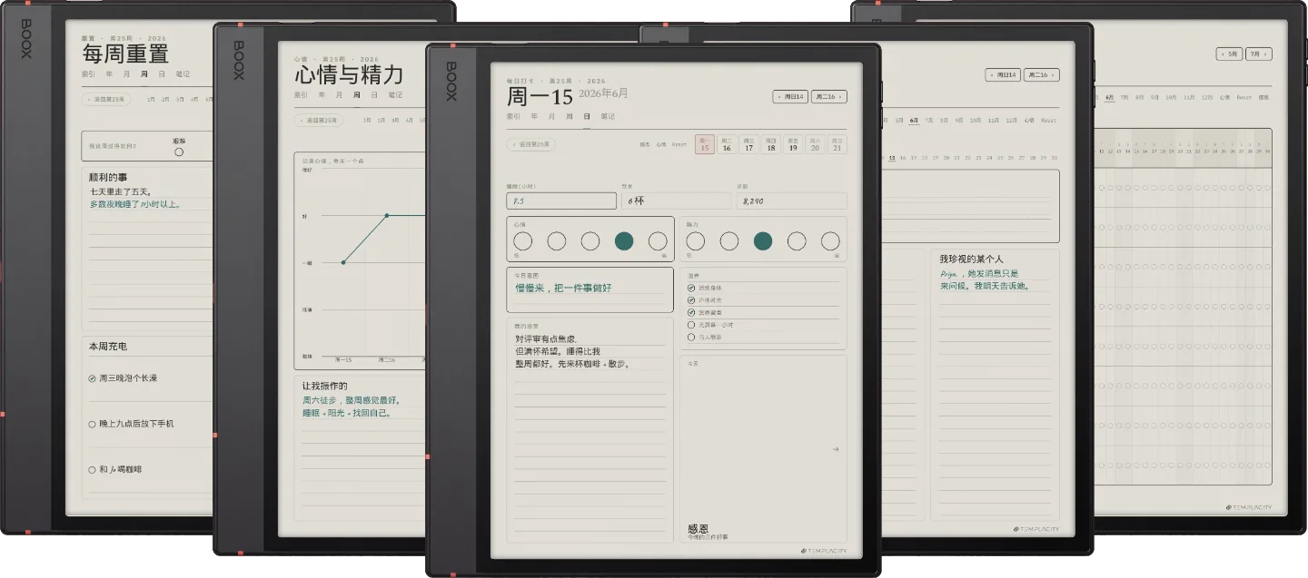Image resolution: width=1308 pixels, height=578 pixels.
Task: Select the fourth filled 心情 circle
Action: tap(624, 240)
